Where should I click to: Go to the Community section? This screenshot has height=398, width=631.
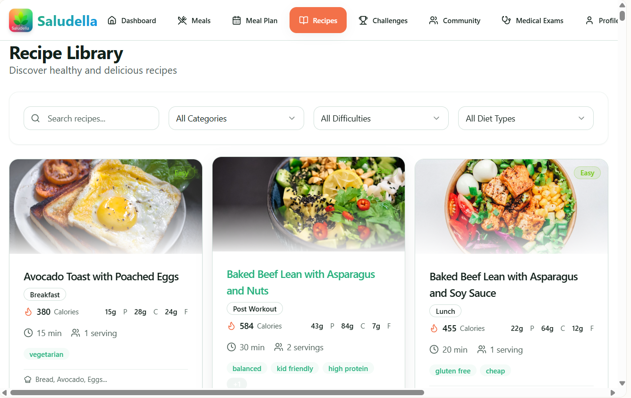coord(454,20)
